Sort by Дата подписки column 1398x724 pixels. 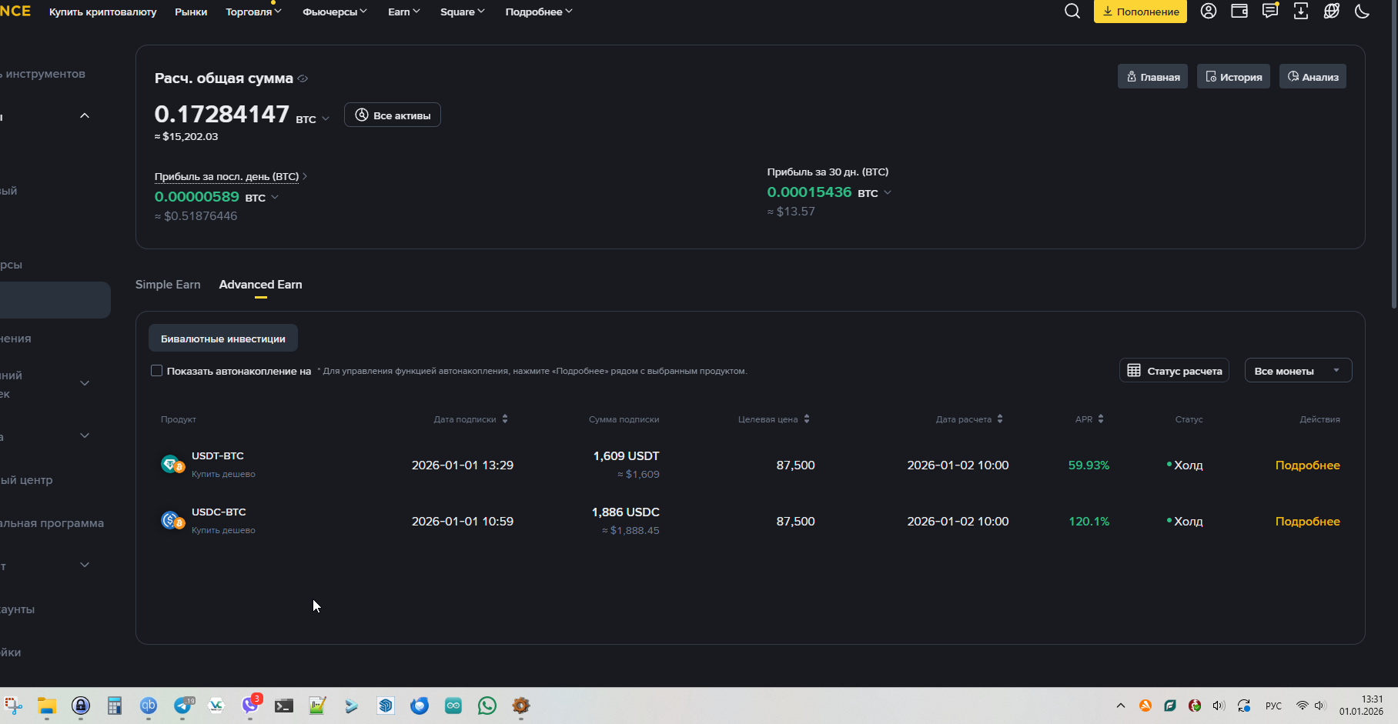[x=471, y=419]
